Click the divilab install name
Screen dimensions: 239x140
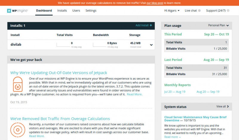16,45
